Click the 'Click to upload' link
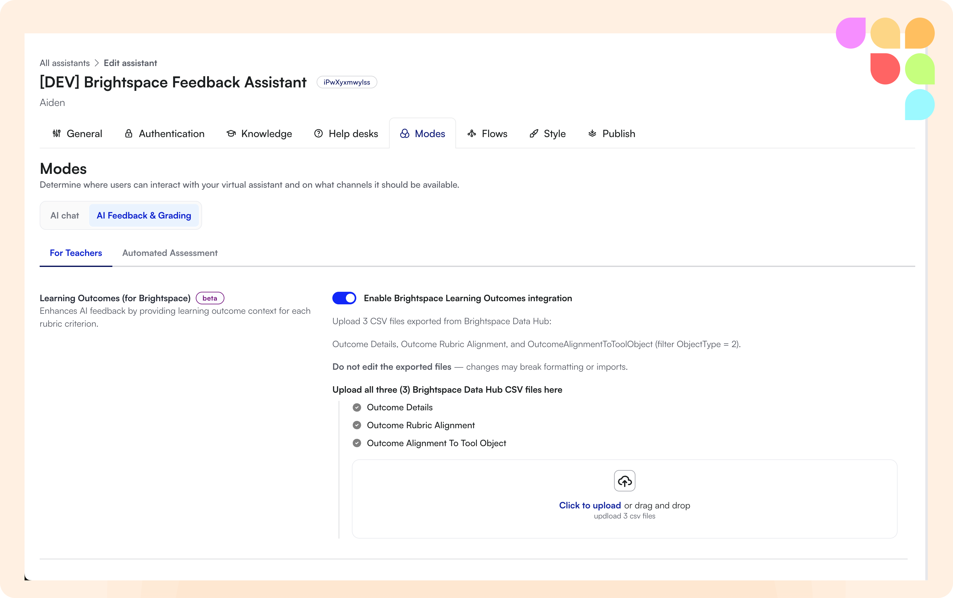The width and height of the screenshot is (953, 598). [x=590, y=506]
